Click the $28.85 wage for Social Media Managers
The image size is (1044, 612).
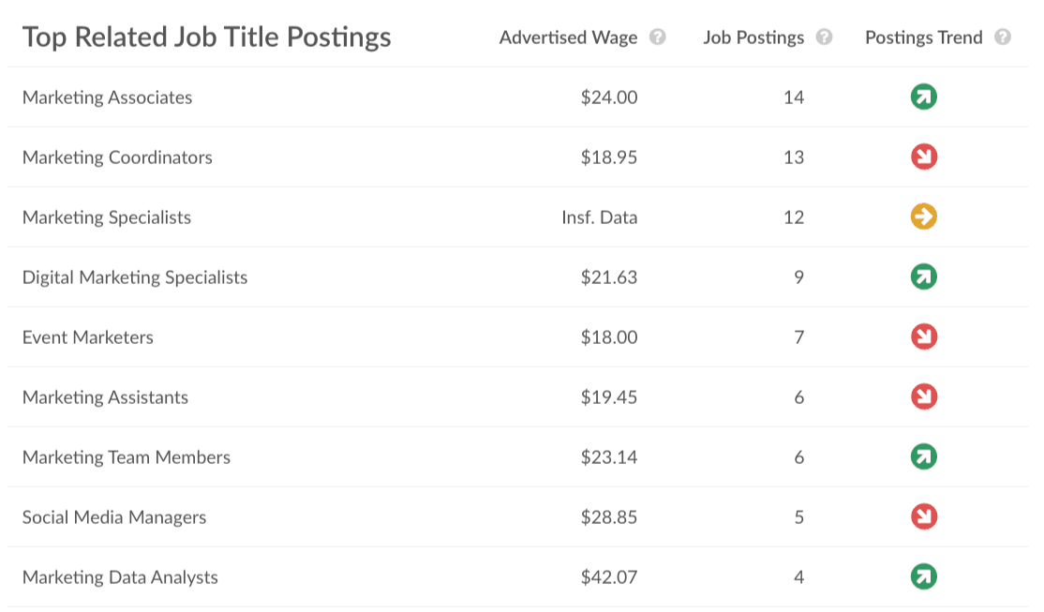(610, 516)
